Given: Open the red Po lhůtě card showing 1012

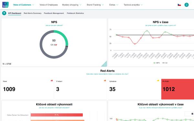Looking at the screenshot, I should [178, 89].
